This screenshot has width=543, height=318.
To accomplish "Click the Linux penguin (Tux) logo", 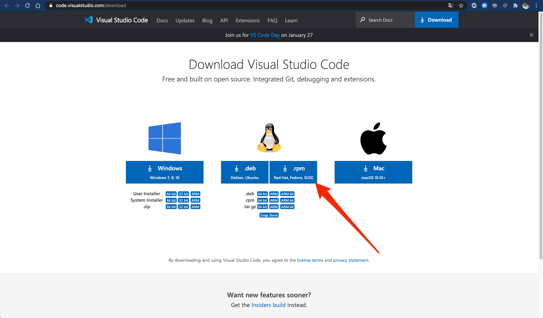I will pos(269,138).
